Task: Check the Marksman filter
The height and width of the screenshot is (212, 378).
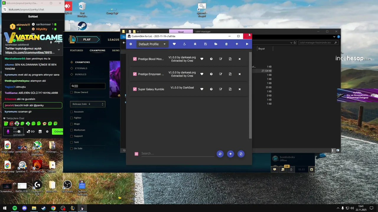Action: coord(71,130)
